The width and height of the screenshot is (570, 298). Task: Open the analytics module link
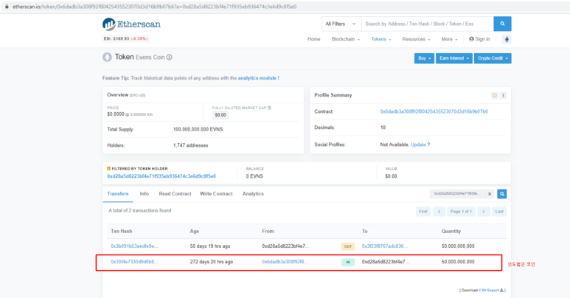pos(259,78)
